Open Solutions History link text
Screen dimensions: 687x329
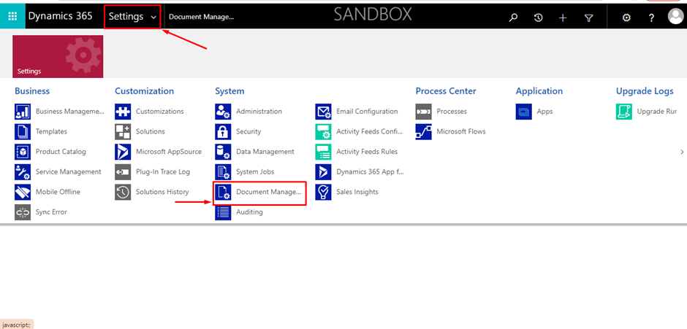[x=162, y=192]
